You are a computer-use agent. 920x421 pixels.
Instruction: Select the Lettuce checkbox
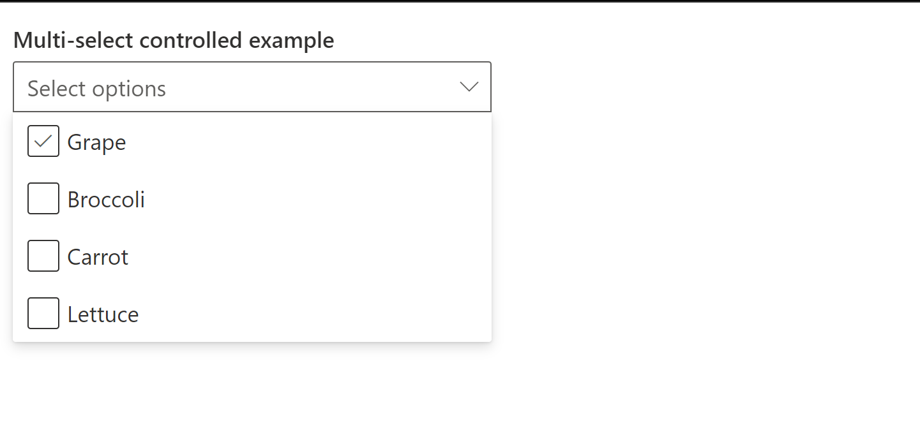point(43,313)
